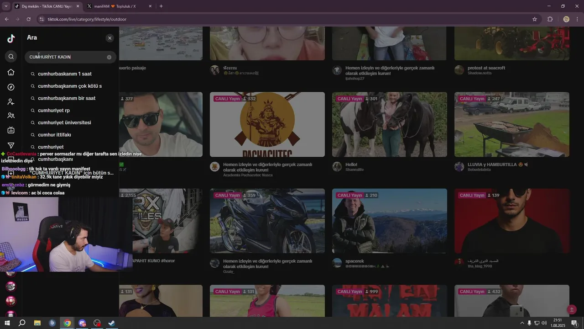Select suggestion 'cumhuriyet üniversitesi'
Viewport: 584px width, 329px height.
pos(71,122)
